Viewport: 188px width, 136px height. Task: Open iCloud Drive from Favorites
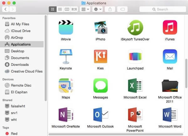(21, 31)
